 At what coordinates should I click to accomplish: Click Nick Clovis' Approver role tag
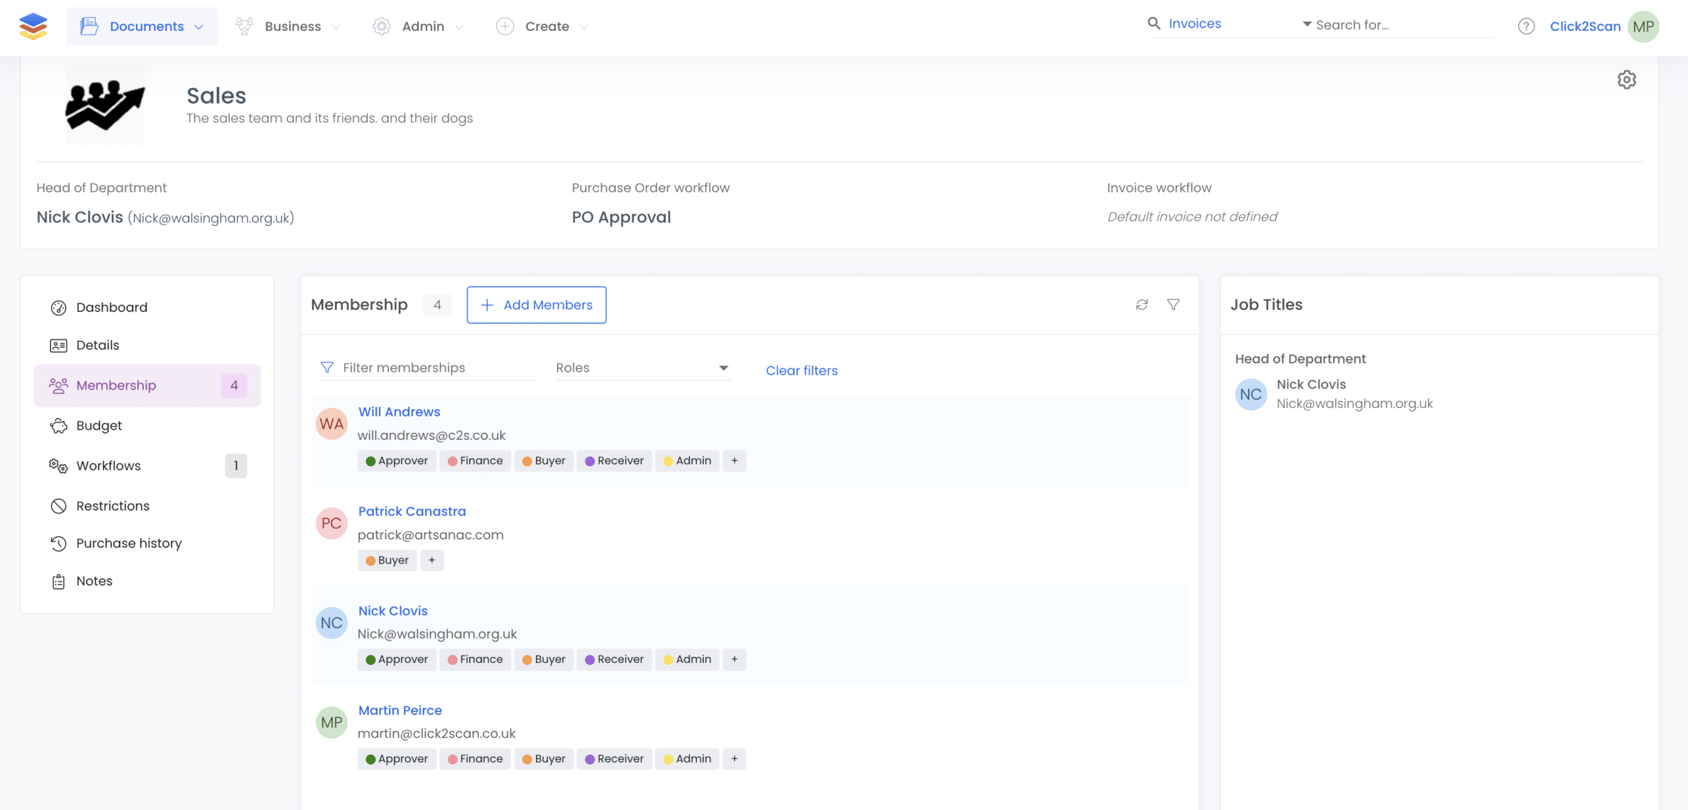(396, 660)
